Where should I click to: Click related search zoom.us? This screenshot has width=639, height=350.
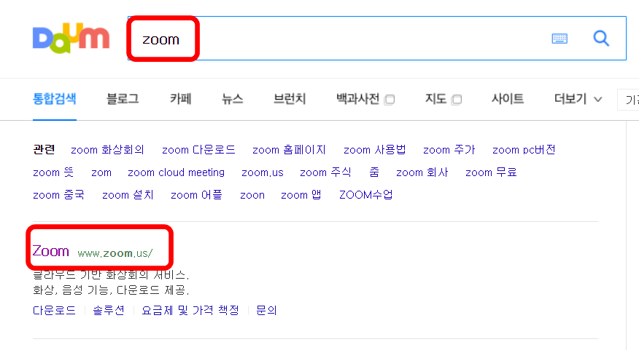click(x=263, y=172)
